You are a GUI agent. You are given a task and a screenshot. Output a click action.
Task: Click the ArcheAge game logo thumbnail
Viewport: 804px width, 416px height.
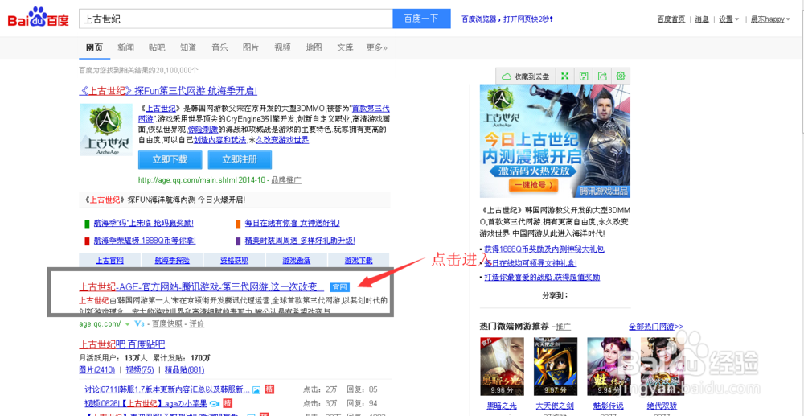(106, 130)
